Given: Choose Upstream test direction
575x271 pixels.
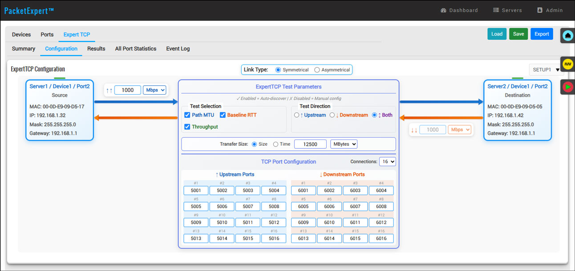Looking at the screenshot, I should (297, 115).
